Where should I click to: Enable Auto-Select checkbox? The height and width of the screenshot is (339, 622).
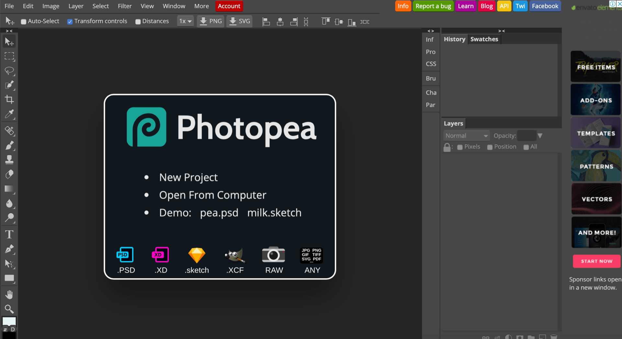point(23,22)
